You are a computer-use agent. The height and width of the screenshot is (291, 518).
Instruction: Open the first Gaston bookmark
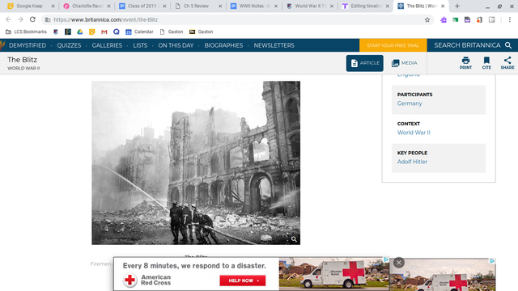(x=172, y=32)
